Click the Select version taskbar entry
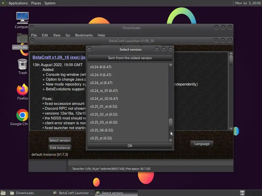Viewport: 262px width, 196px height. point(116,193)
